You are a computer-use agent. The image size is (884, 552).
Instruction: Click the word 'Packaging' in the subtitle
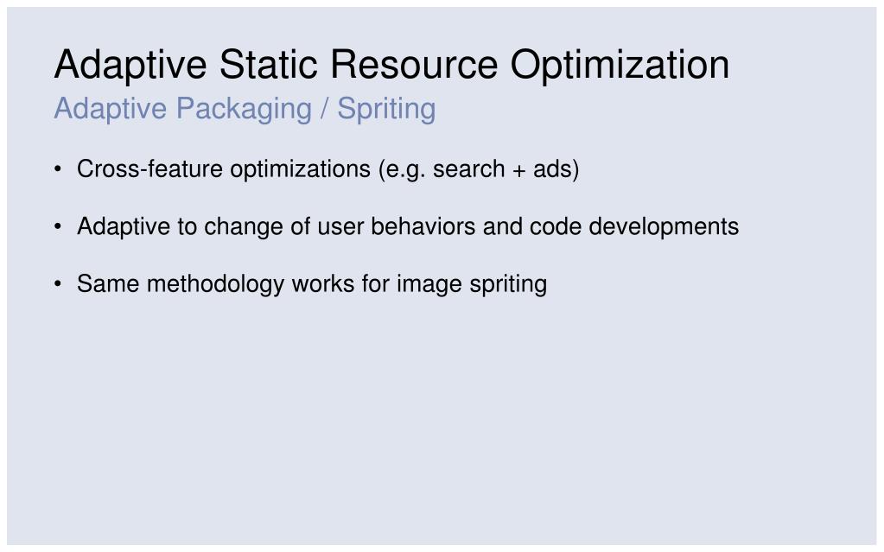coord(244,111)
